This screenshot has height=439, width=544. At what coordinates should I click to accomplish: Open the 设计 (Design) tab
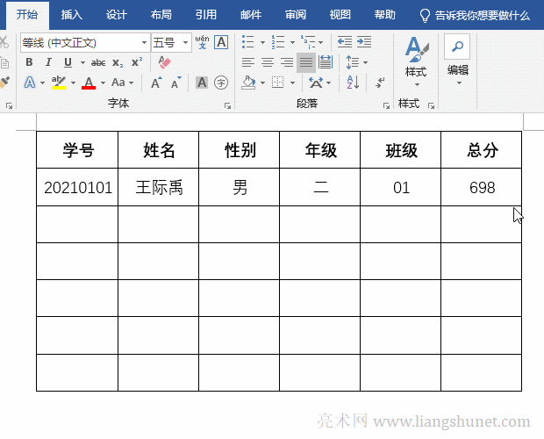[116, 15]
